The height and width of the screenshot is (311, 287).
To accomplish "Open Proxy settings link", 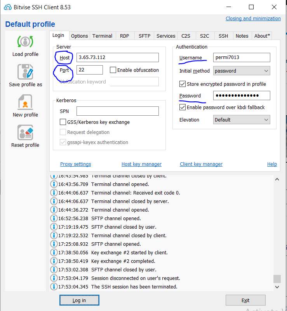I will pyautogui.click(x=76, y=164).
